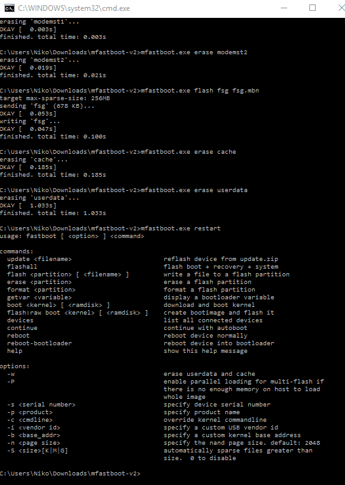Click the 'flashall' command in help list
345x485 pixels.
click(x=22, y=267)
